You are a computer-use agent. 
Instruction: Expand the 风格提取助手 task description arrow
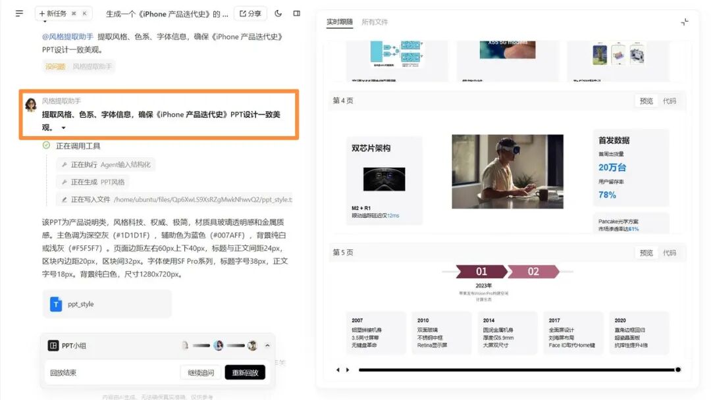pyautogui.click(x=63, y=128)
